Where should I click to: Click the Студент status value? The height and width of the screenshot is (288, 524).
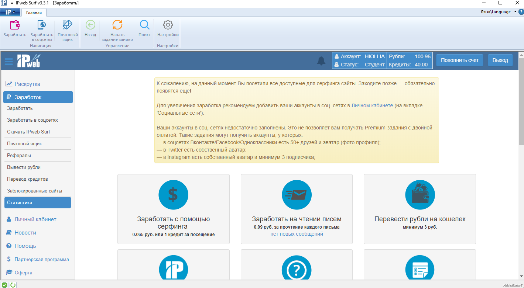[375, 65]
